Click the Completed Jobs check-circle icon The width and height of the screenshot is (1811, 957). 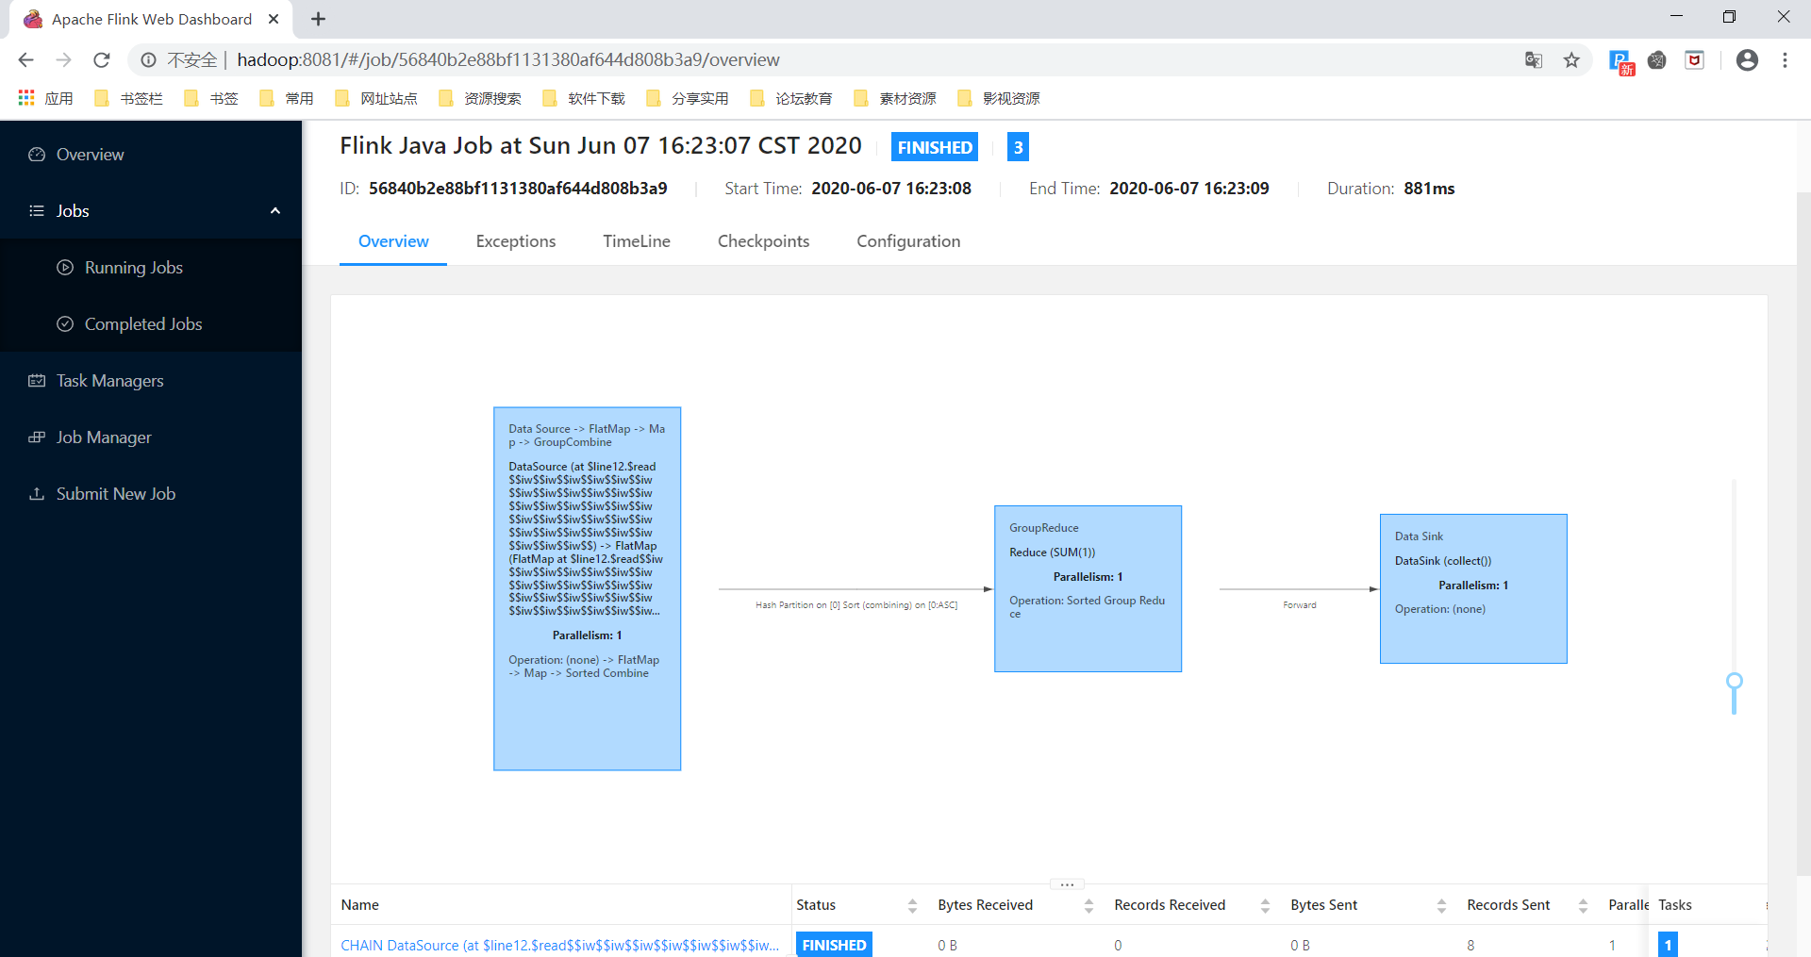pyautogui.click(x=65, y=324)
